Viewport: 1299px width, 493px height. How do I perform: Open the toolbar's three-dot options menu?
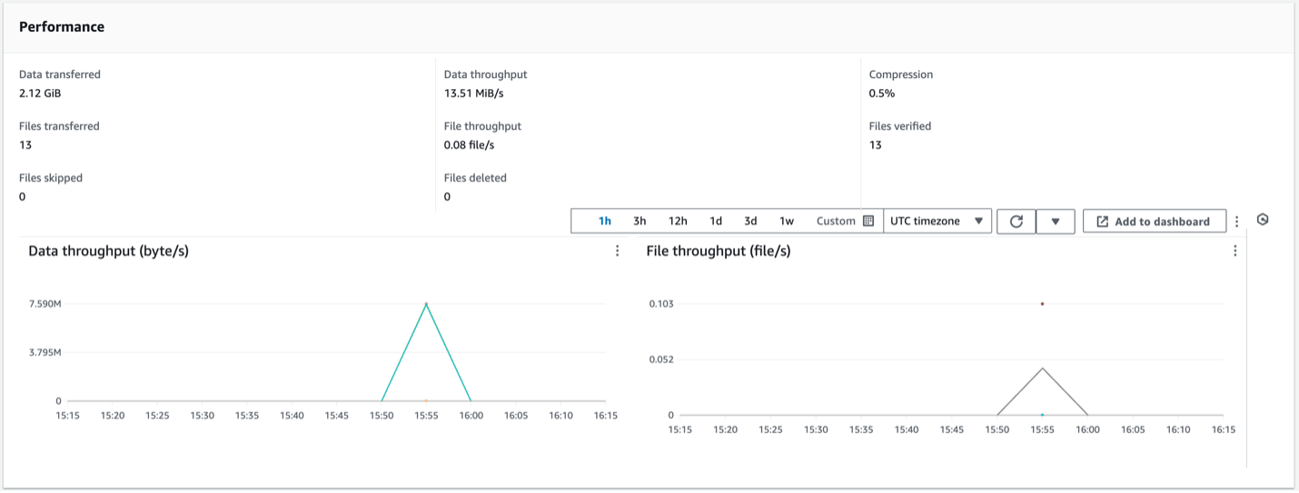[x=1236, y=222]
